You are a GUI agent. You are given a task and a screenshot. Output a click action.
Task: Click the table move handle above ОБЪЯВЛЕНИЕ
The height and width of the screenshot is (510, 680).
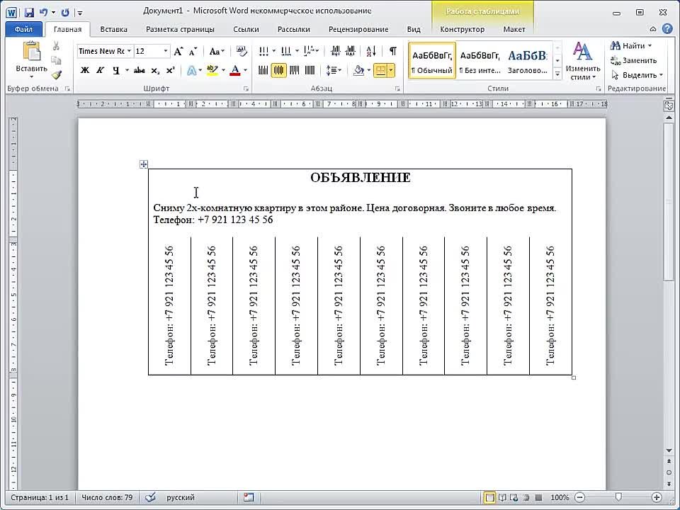[x=144, y=164]
